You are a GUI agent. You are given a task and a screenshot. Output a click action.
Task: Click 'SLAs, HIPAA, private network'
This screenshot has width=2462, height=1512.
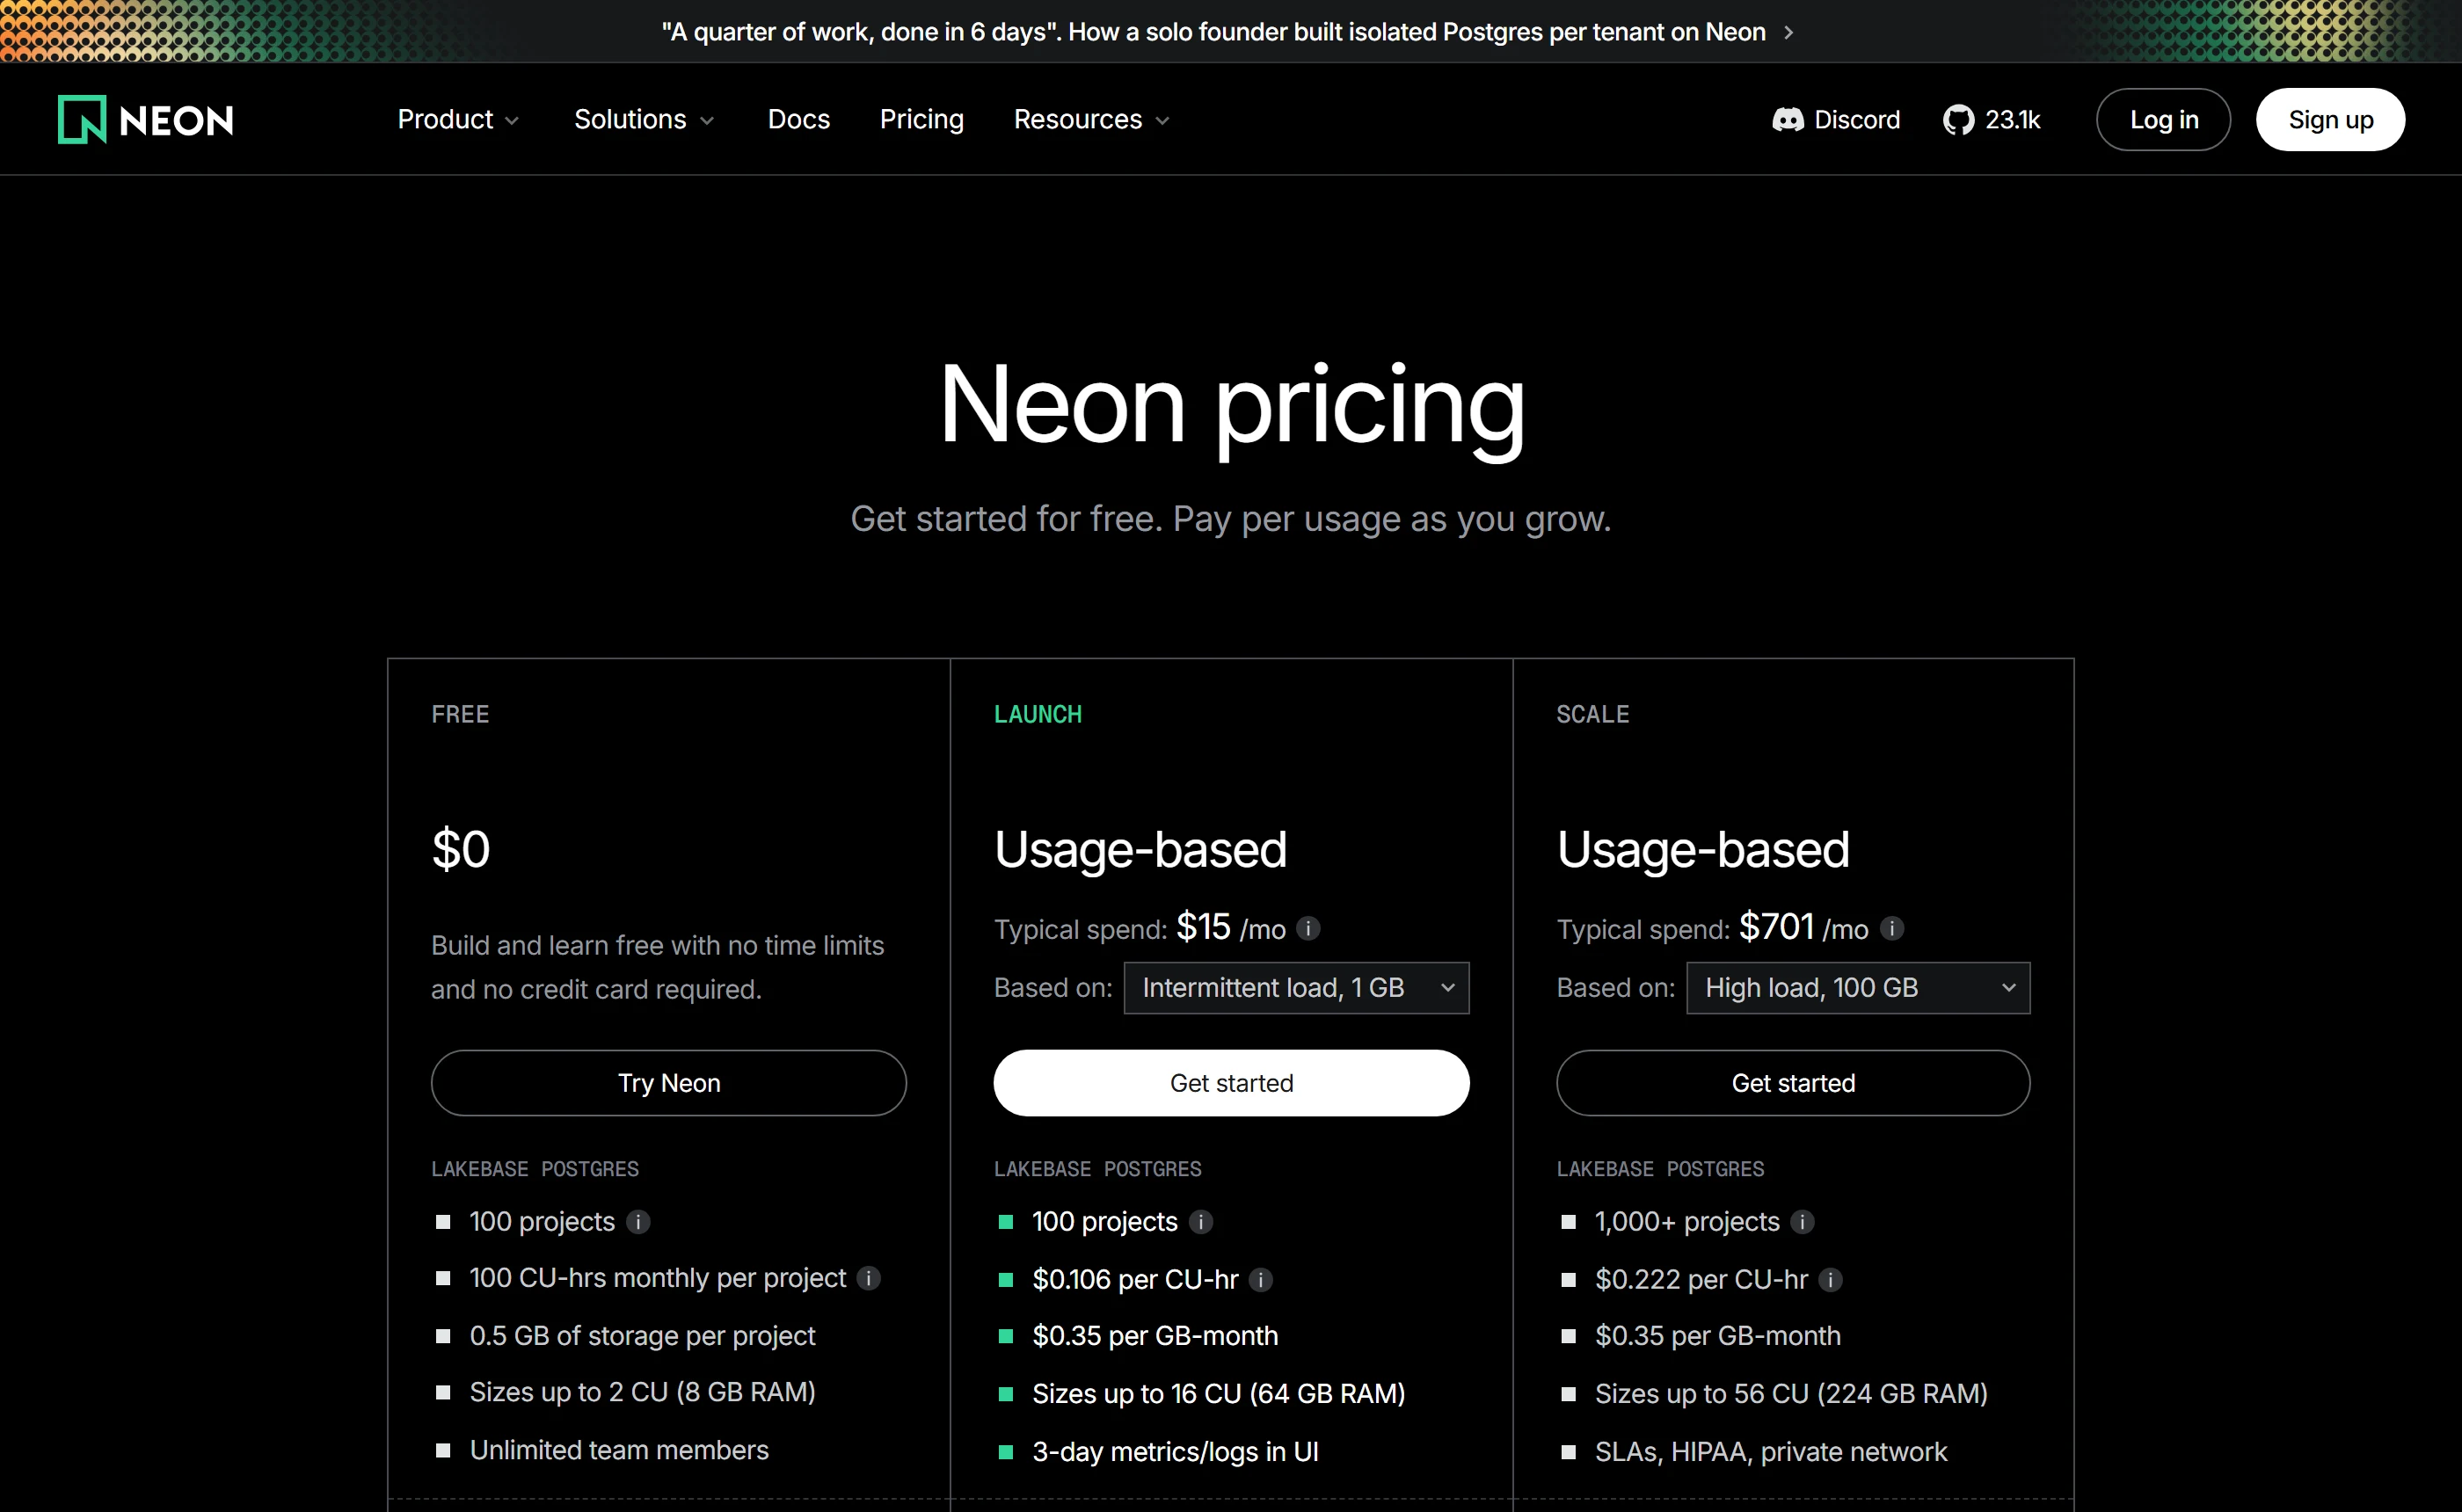[1771, 1452]
